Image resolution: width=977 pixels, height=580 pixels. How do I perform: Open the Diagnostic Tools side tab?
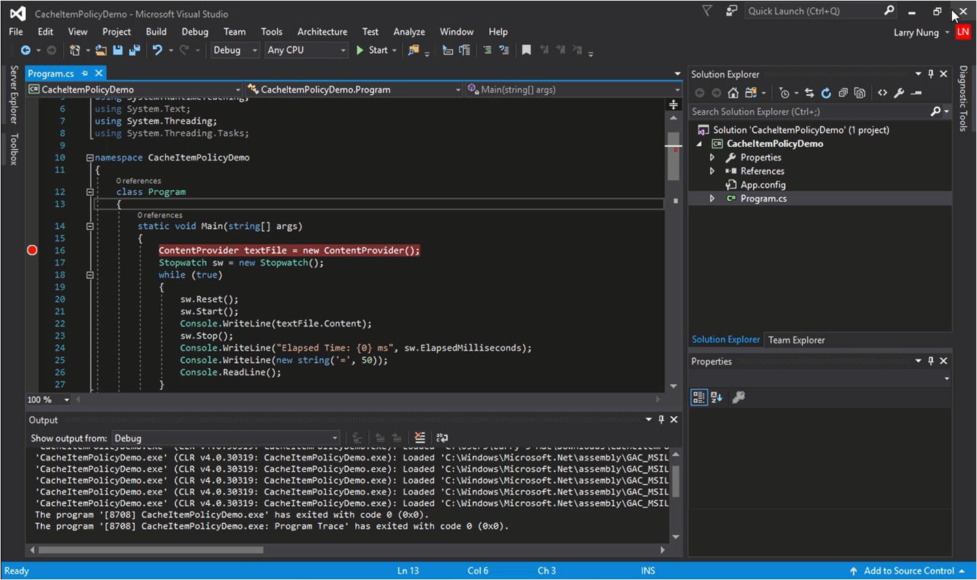pyautogui.click(x=963, y=99)
